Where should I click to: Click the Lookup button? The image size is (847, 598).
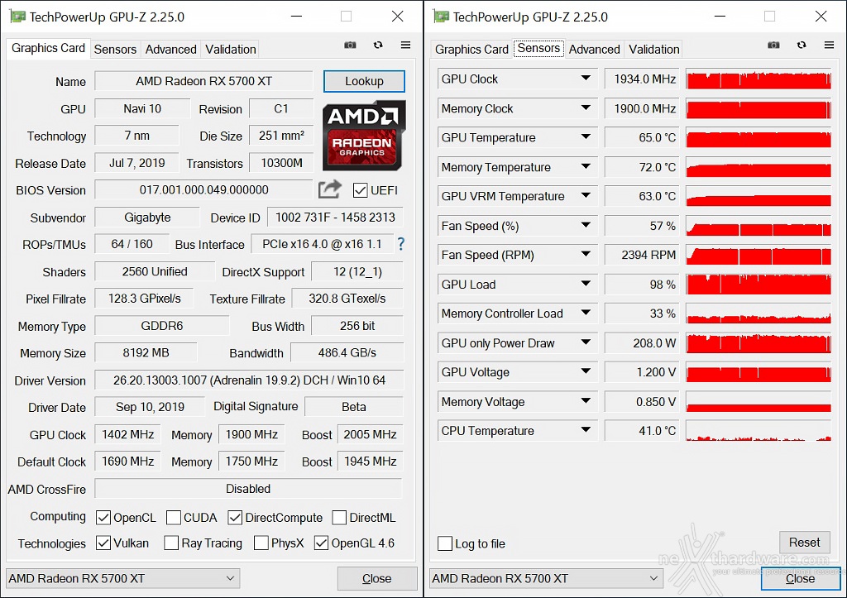point(364,81)
